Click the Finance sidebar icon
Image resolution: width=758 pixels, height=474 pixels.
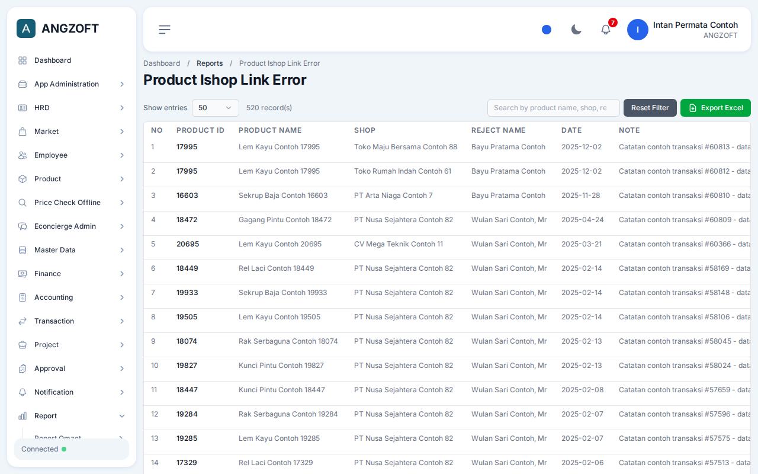(x=23, y=274)
